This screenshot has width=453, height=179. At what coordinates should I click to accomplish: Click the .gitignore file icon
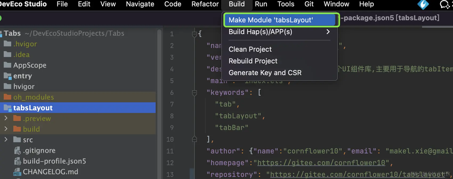point(17,151)
